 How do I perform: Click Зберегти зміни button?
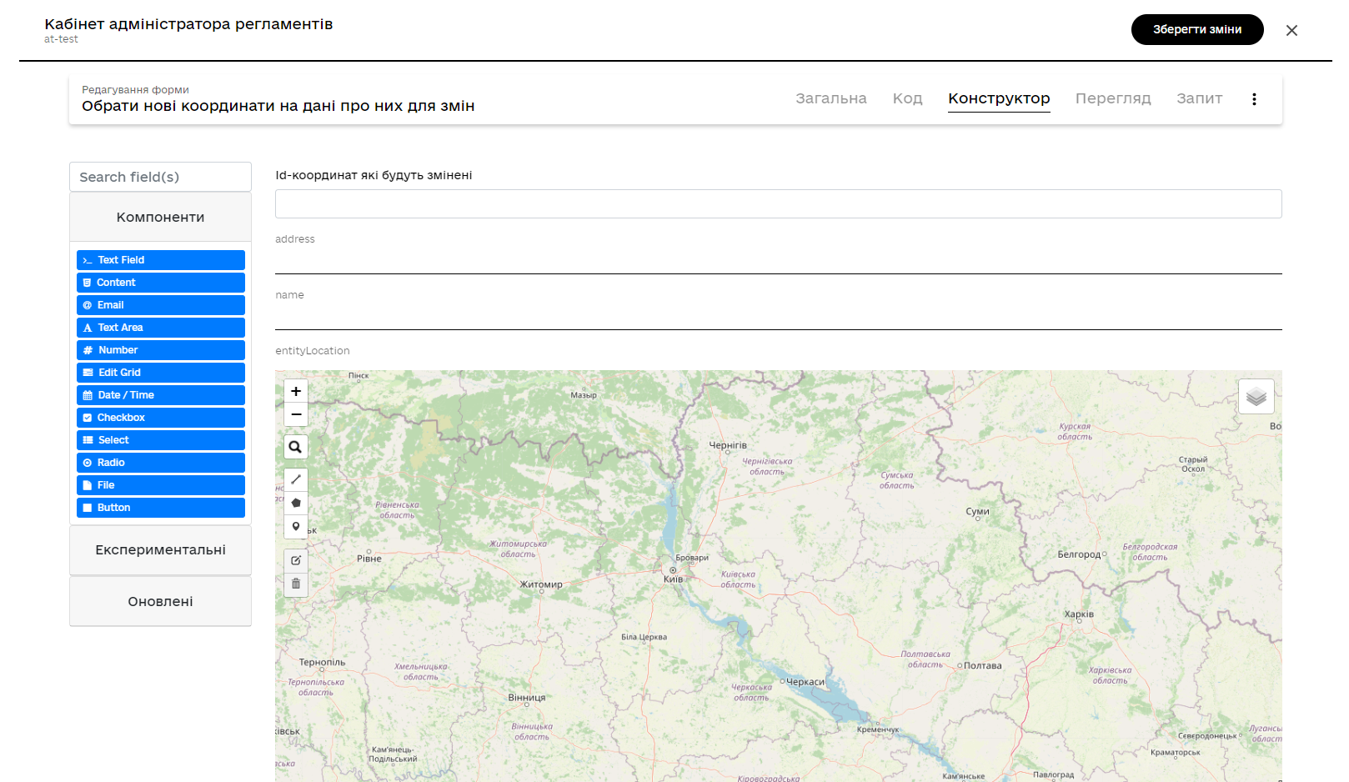click(1197, 29)
